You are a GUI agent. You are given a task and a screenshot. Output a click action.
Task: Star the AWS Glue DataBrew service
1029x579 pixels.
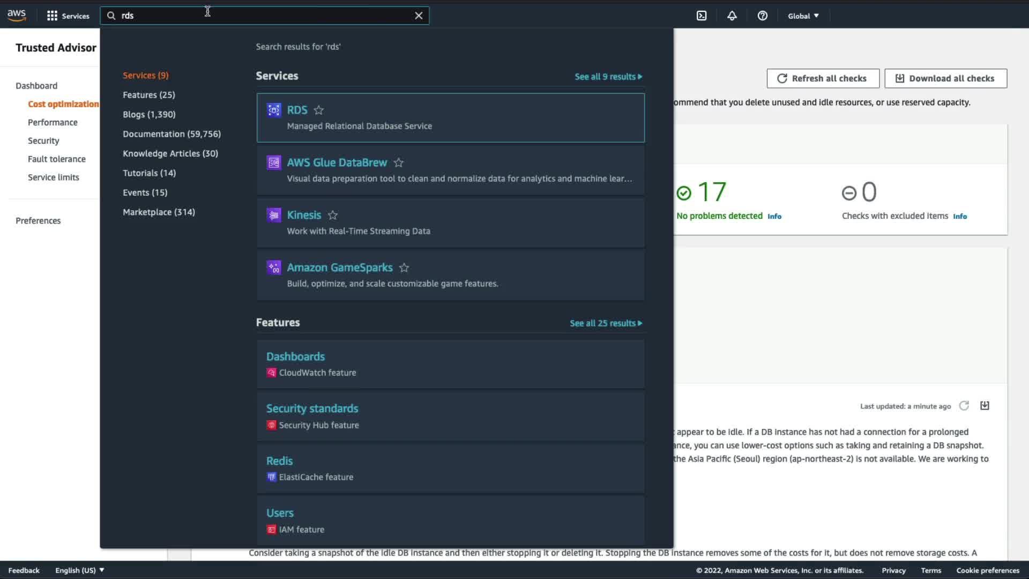pos(398,162)
